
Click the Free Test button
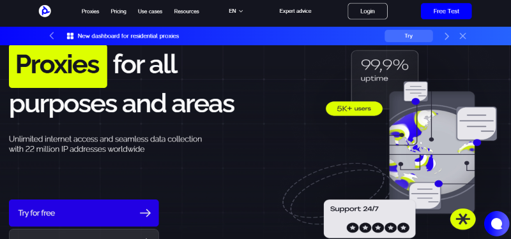coord(446,11)
